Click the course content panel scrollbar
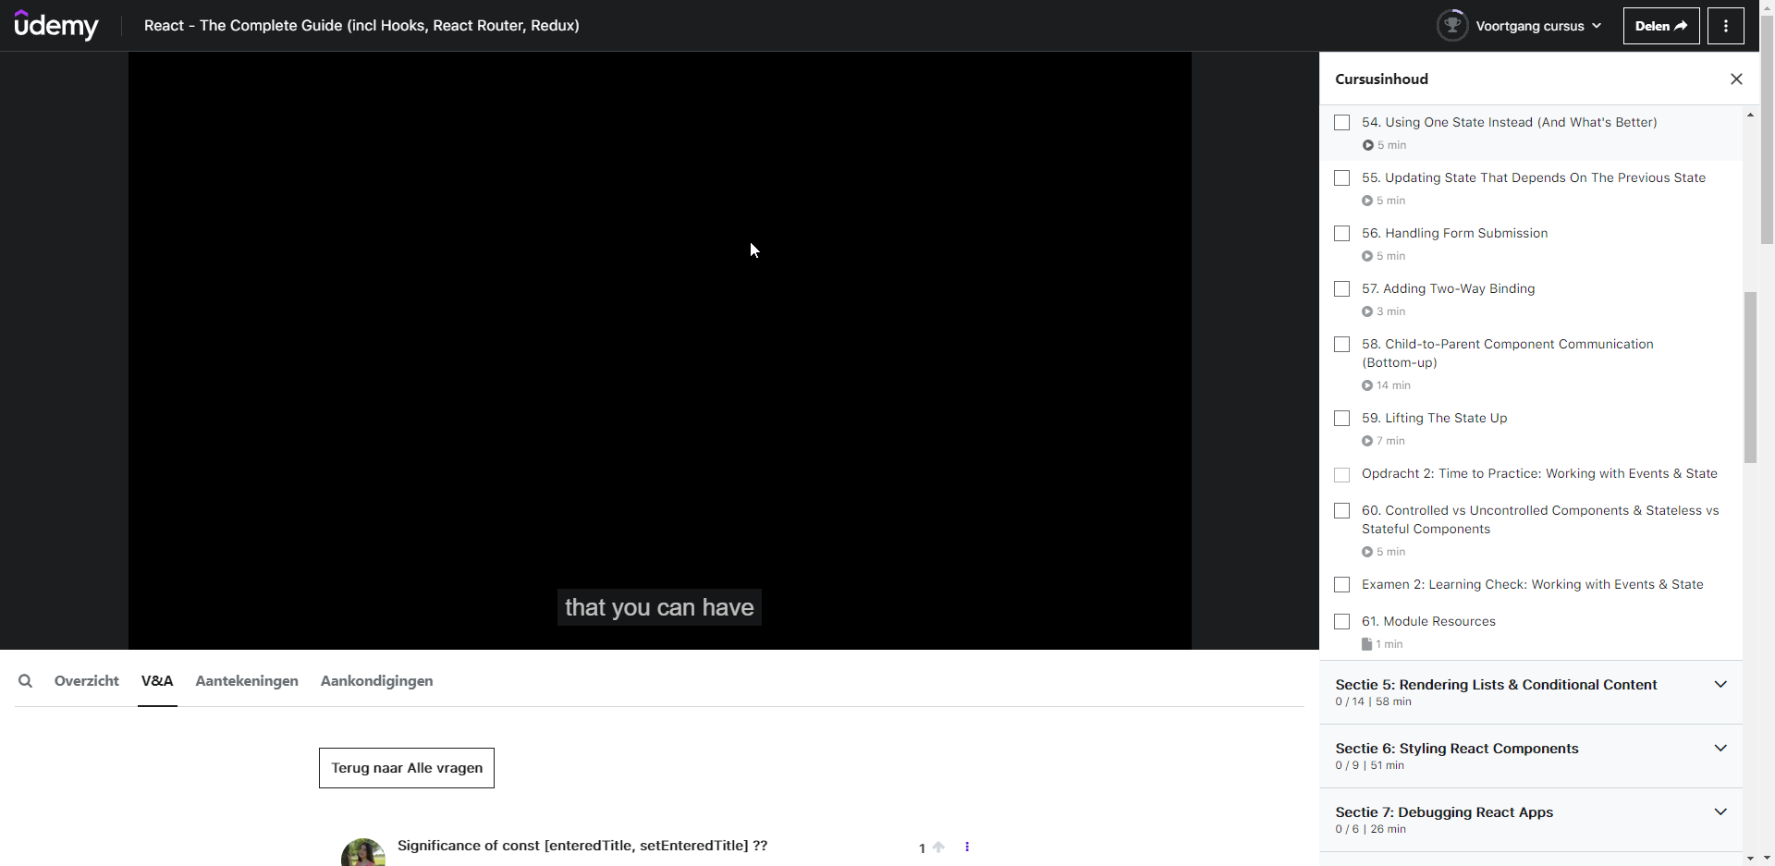The image size is (1775, 866). click(1750, 377)
